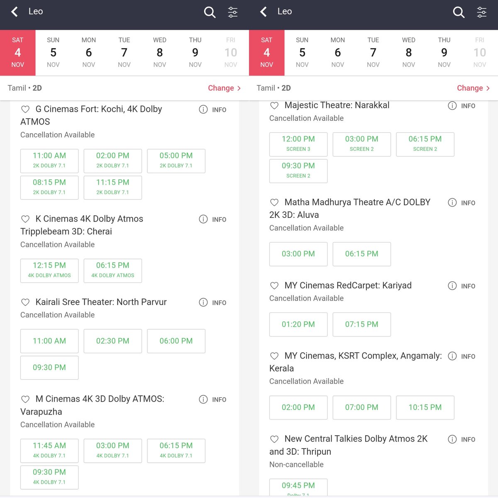Go back using left panel back arrow
Viewport: 498px width, 498px height.
[15, 12]
